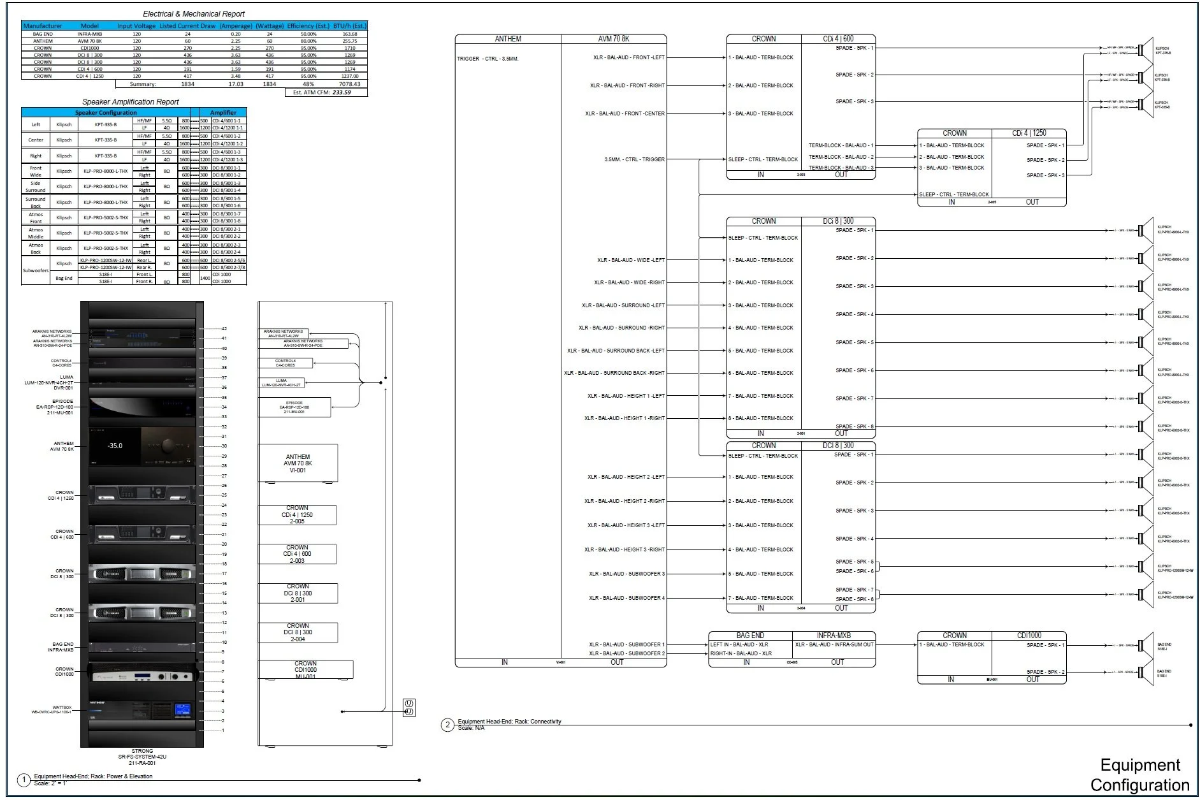Click the Electrical & Mechanical Report title
The image size is (1200, 800).
point(194,13)
